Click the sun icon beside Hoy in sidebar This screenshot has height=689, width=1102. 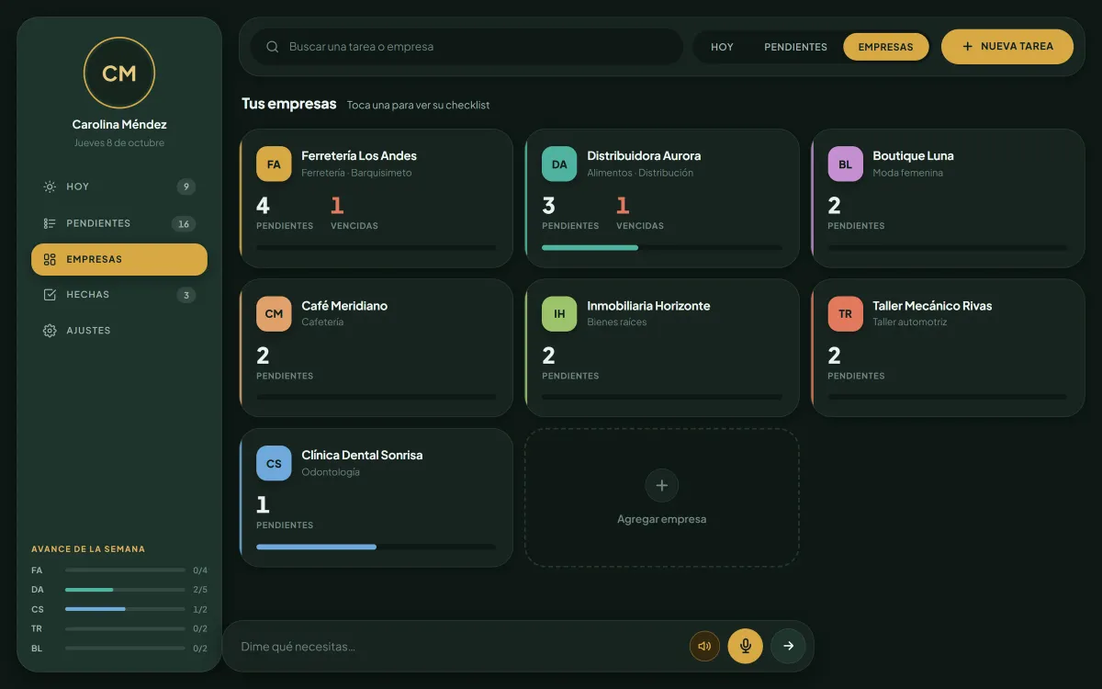click(x=50, y=186)
